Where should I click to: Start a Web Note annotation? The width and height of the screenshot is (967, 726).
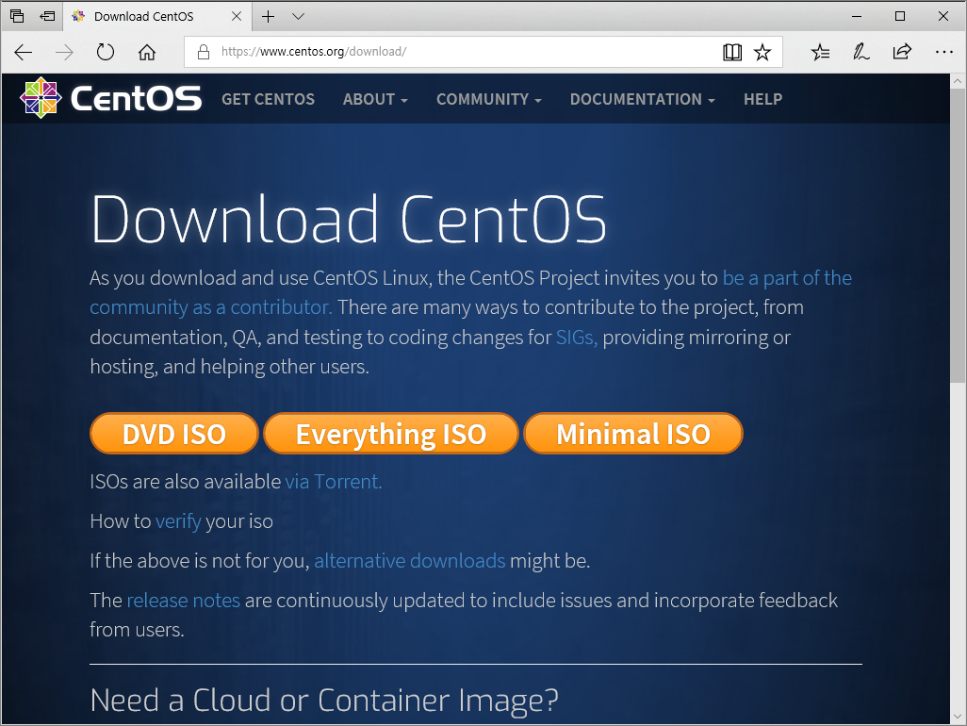point(860,53)
